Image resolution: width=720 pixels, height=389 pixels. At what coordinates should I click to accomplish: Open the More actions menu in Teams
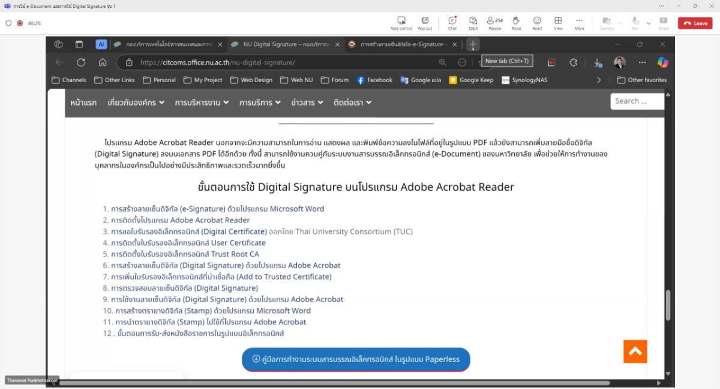click(579, 23)
